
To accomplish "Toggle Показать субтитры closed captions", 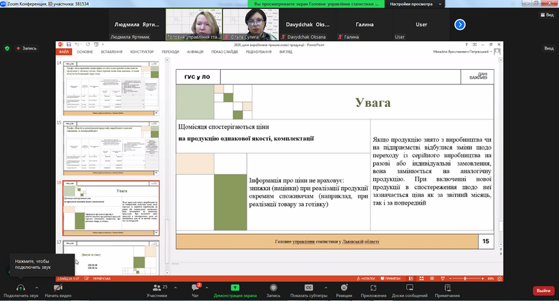I will pos(308,287).
